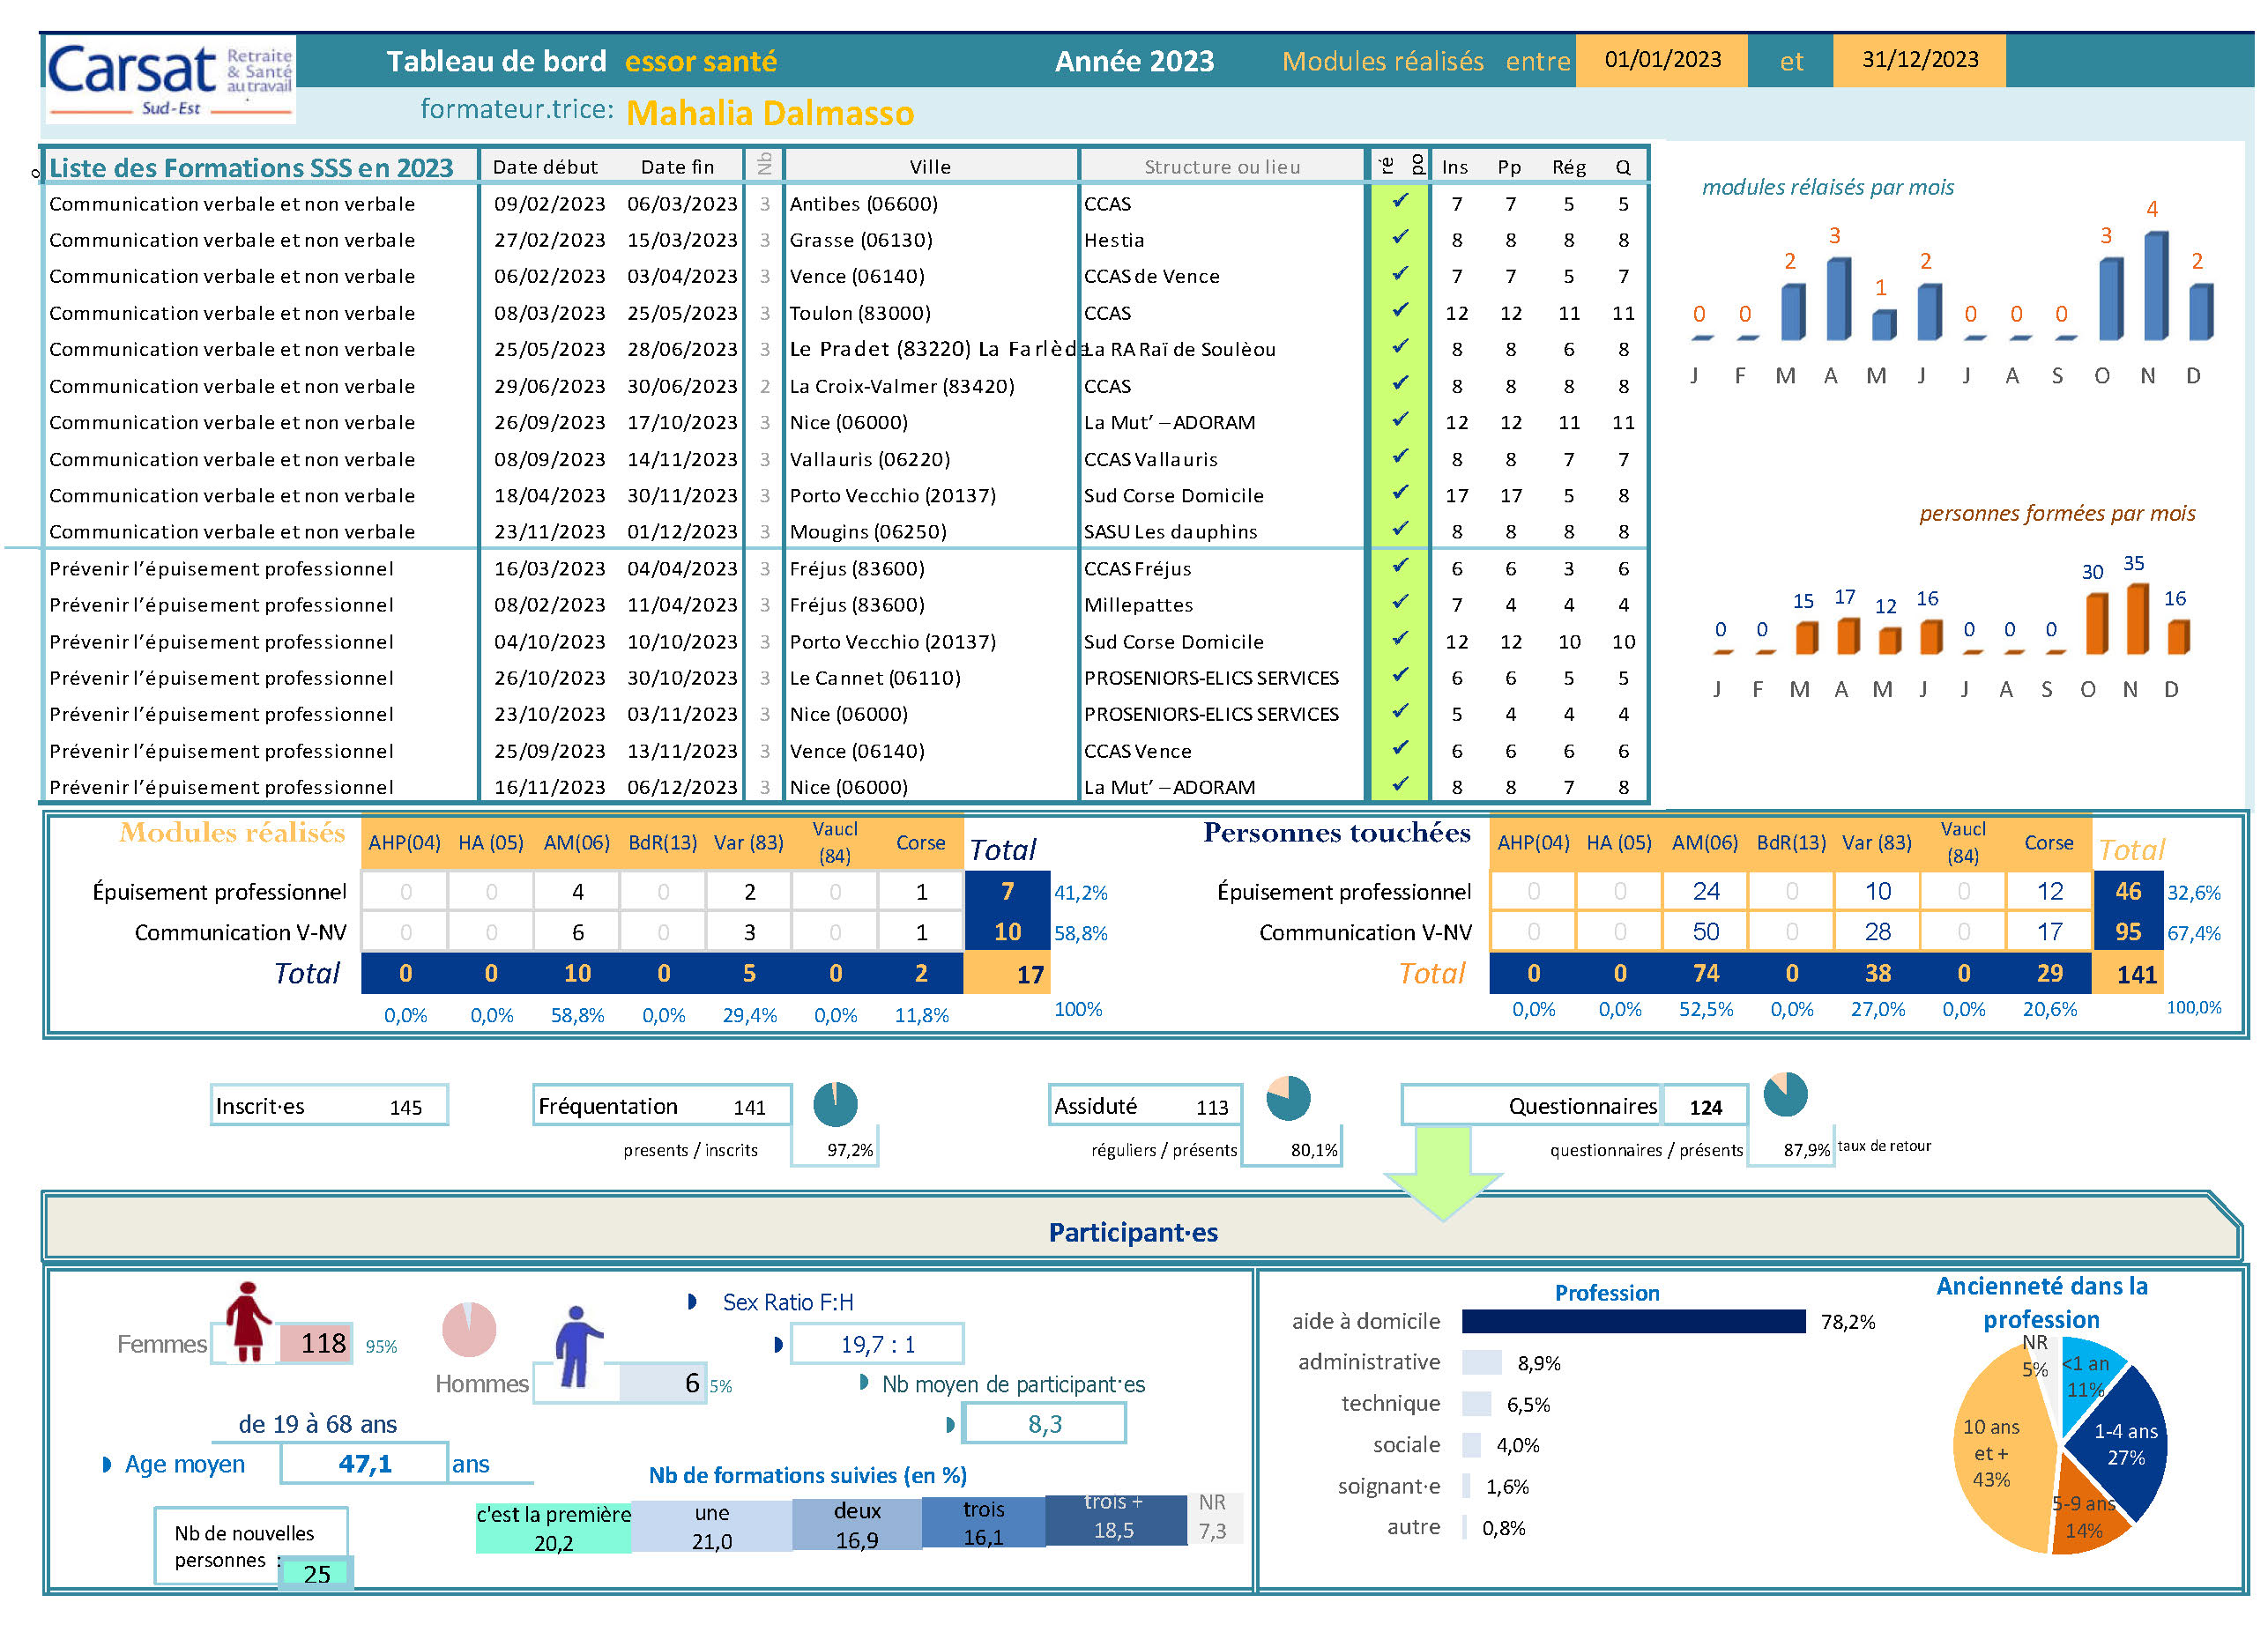Click the Ins column header
Image resolution: width=2268 pixels, height=1632 pixels.
point(1455,167)
